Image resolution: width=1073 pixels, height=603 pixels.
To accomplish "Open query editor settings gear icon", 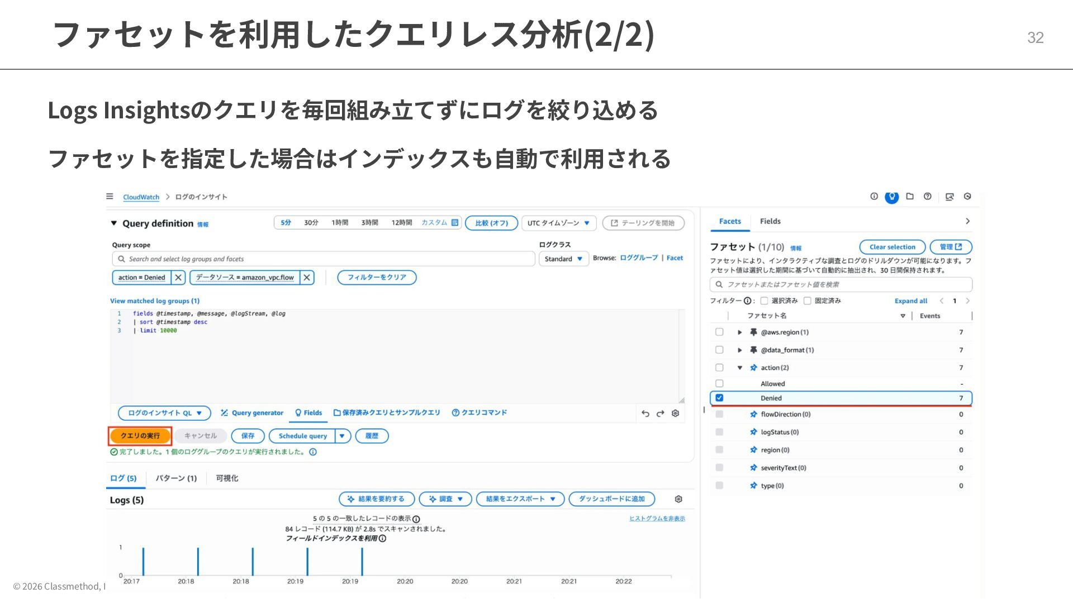I will [675, 413].
